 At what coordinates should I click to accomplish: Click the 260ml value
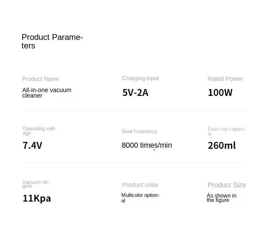(x=222, y=145)
